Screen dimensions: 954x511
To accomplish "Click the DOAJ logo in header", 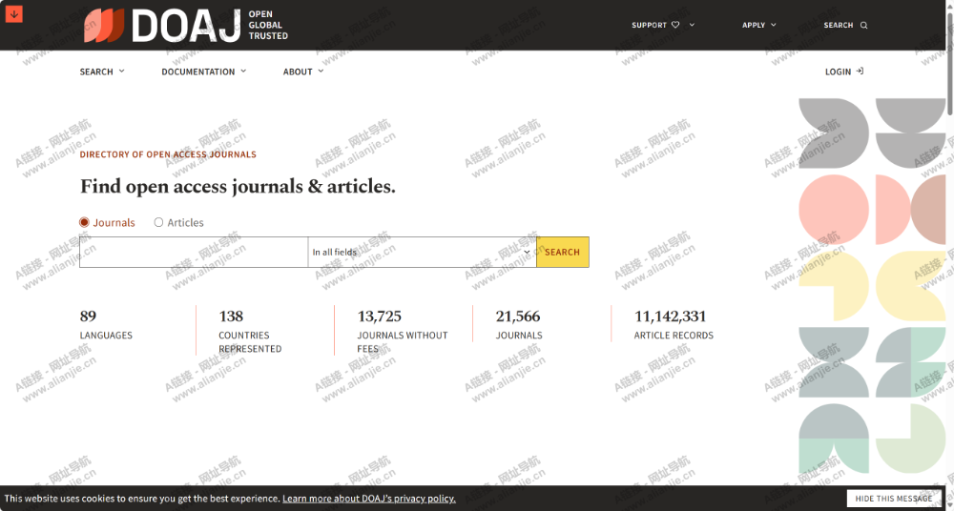I will [162, 26].
